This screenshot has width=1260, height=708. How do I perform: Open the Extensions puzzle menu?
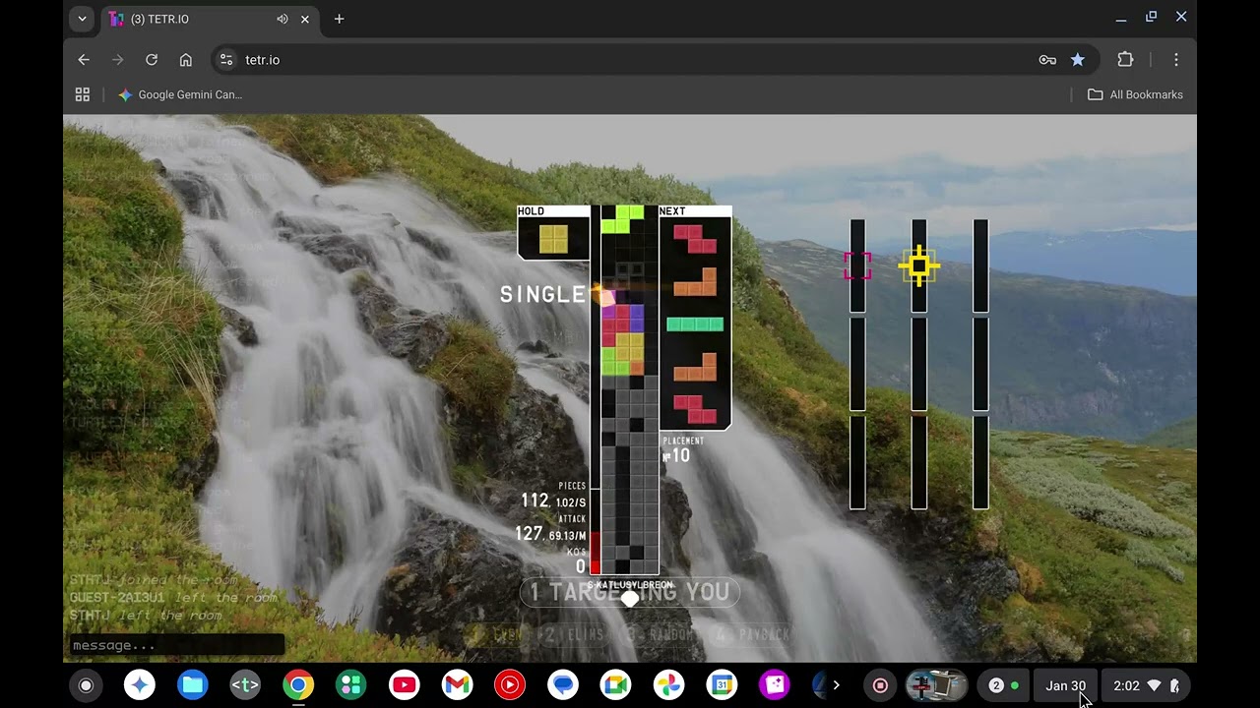tap(1125, 60)
